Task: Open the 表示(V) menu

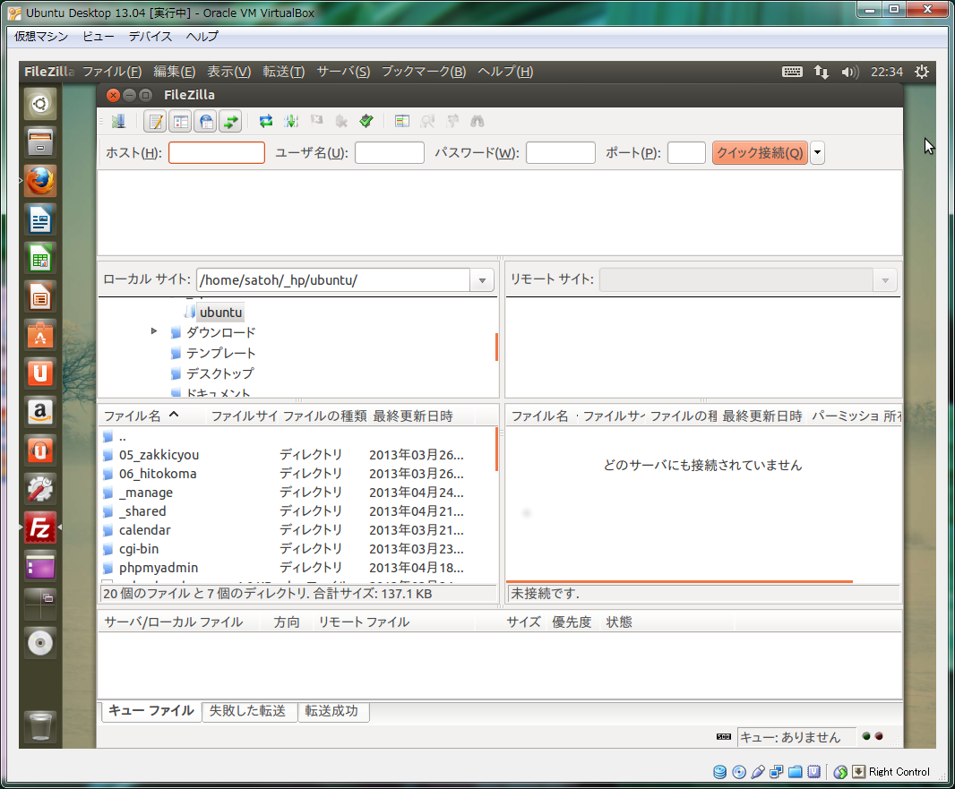Action: (229, 72)
